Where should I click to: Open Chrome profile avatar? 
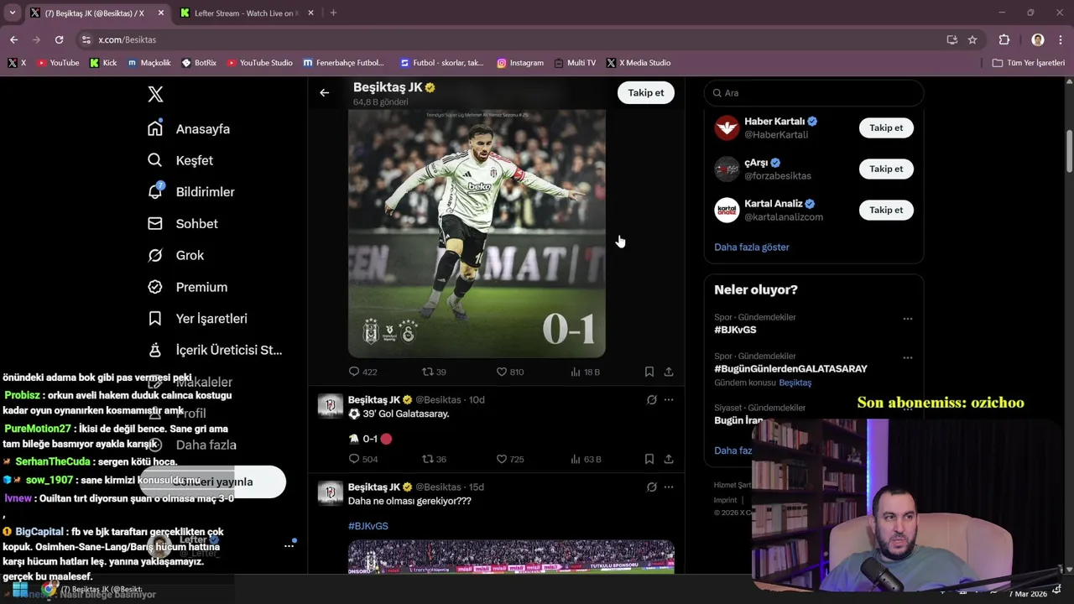1038,39
